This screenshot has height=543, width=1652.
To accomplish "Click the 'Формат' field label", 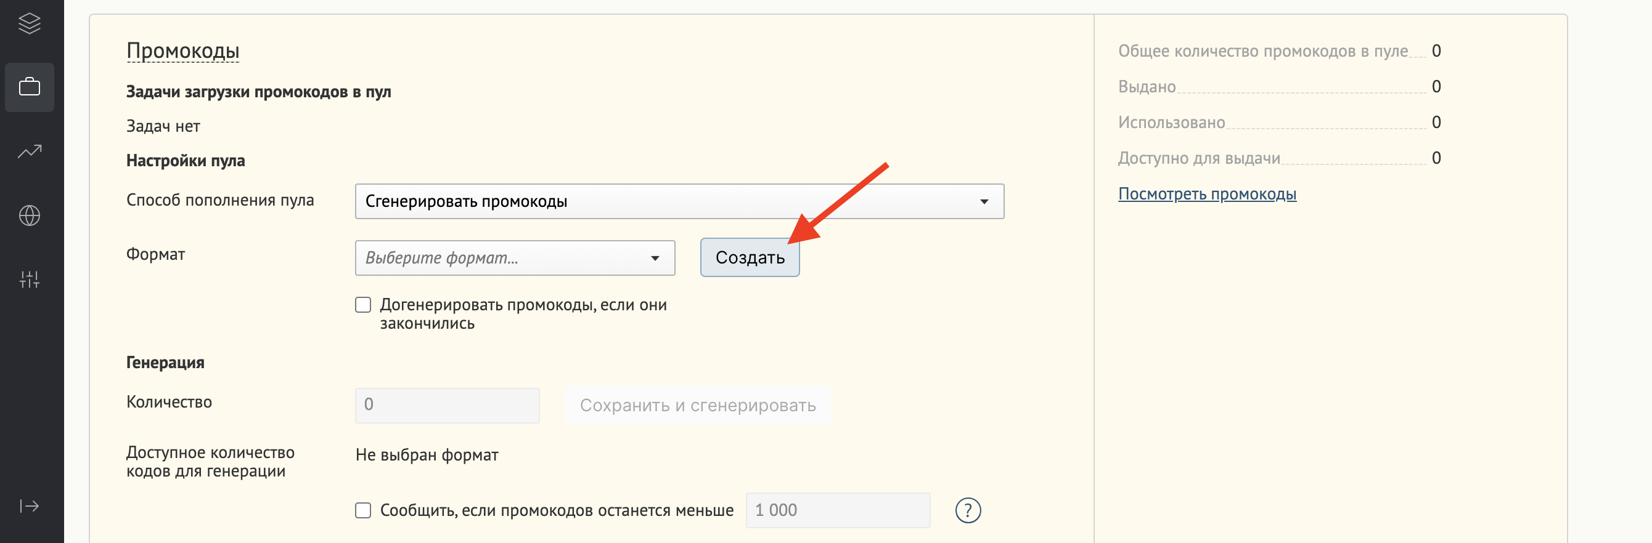I will (155, 254).
